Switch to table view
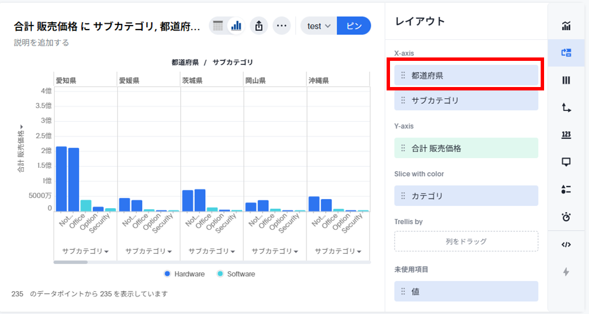589x314 pixels. [218, 26]
